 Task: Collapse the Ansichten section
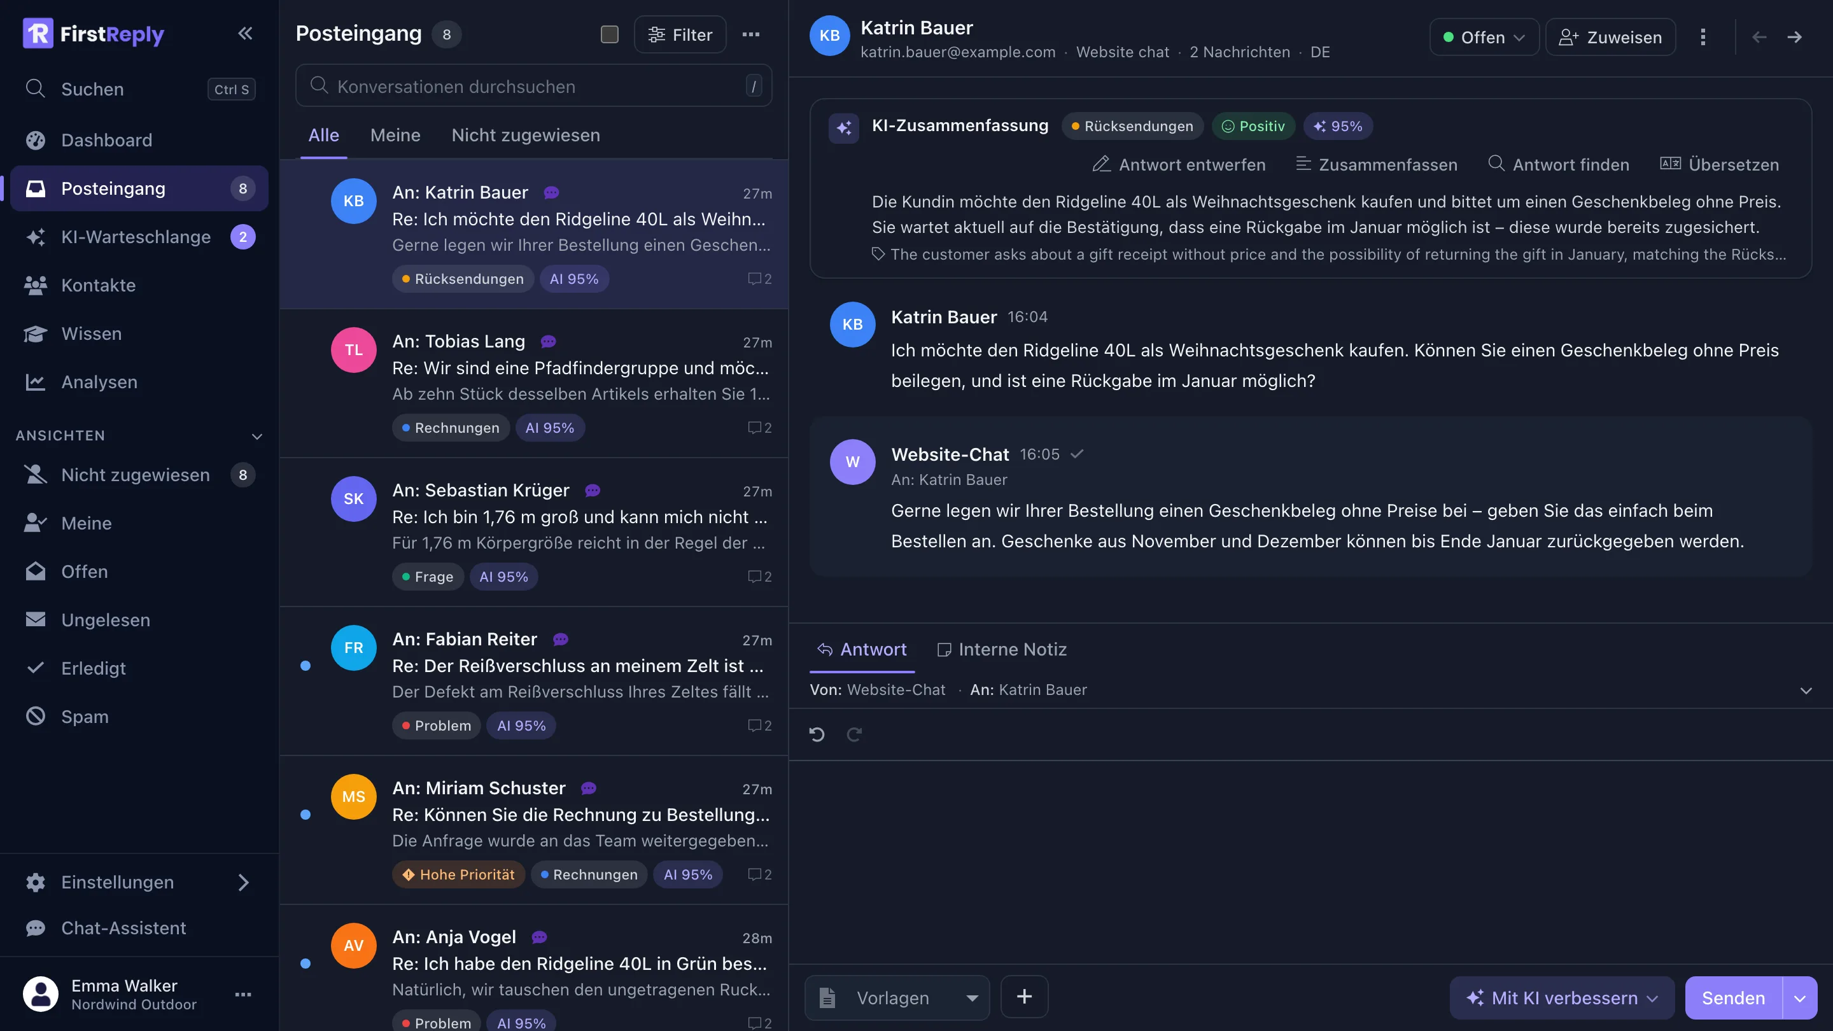257,436
